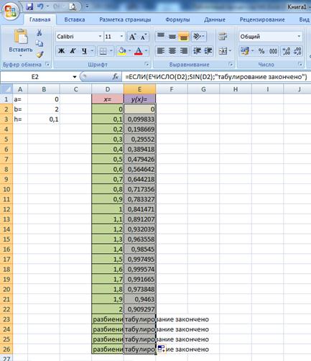Toggle right horizontal alignment
This screenshot has height=361, width=311.
184,51
